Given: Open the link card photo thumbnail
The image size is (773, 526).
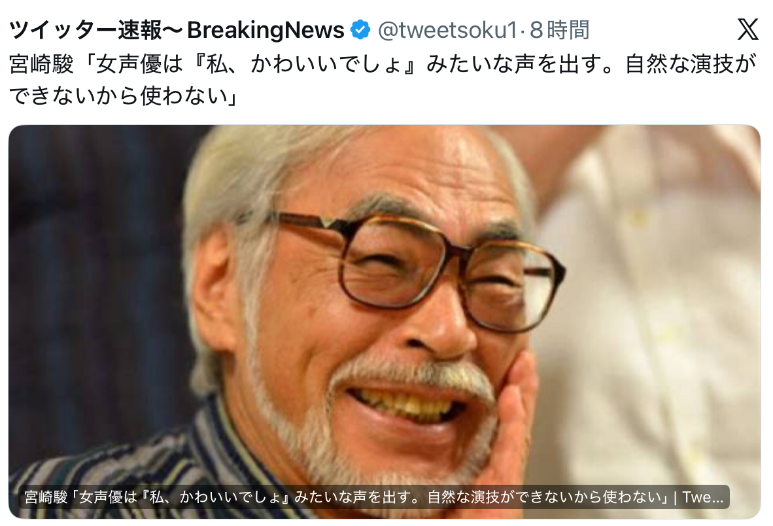Looking at the screenshot, I should [385, 321].
